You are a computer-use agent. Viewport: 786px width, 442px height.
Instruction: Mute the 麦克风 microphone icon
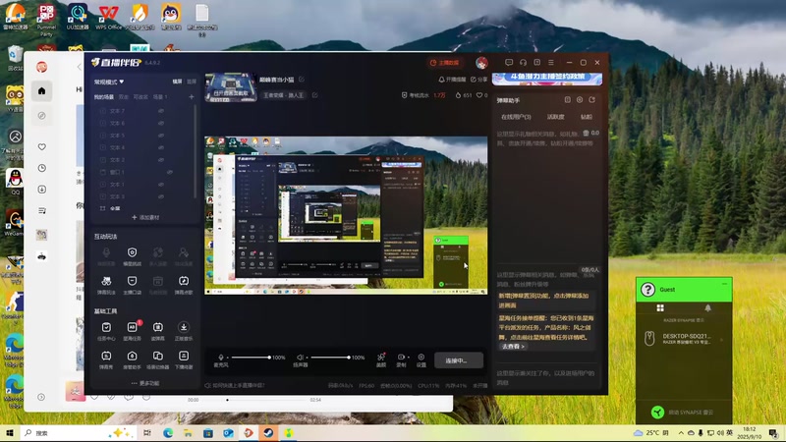click(220, 358)
